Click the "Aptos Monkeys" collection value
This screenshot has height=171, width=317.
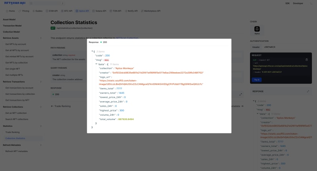tap(124, 68)
